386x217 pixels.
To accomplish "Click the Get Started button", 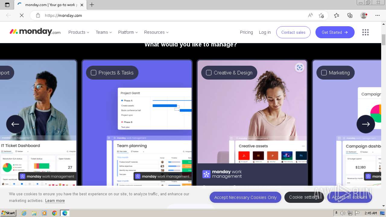I will [x=335, y=32].
